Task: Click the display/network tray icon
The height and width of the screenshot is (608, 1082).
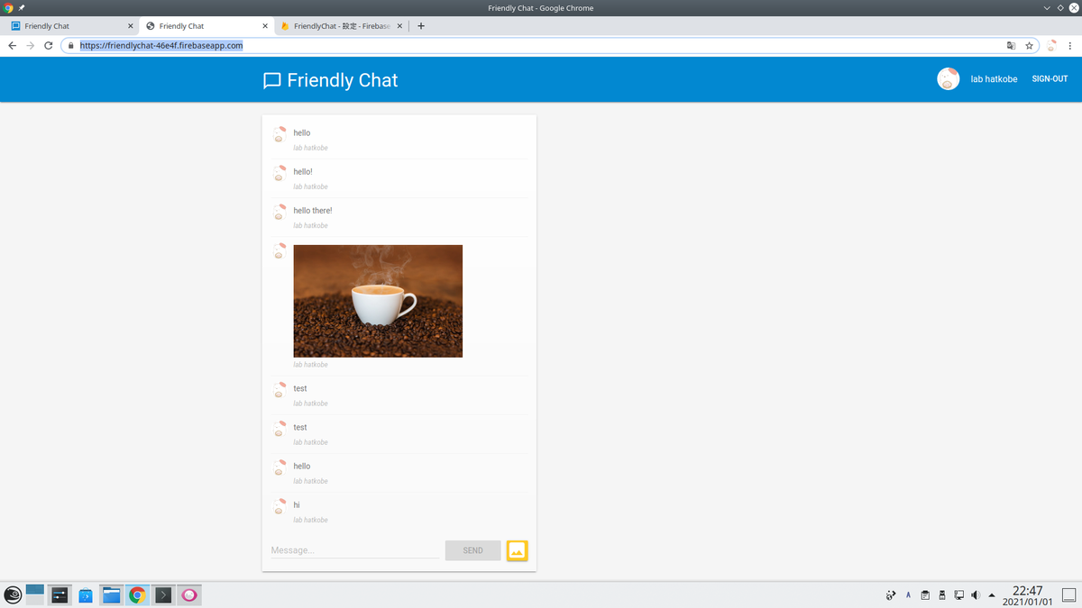Action: [x=959, y=595]
